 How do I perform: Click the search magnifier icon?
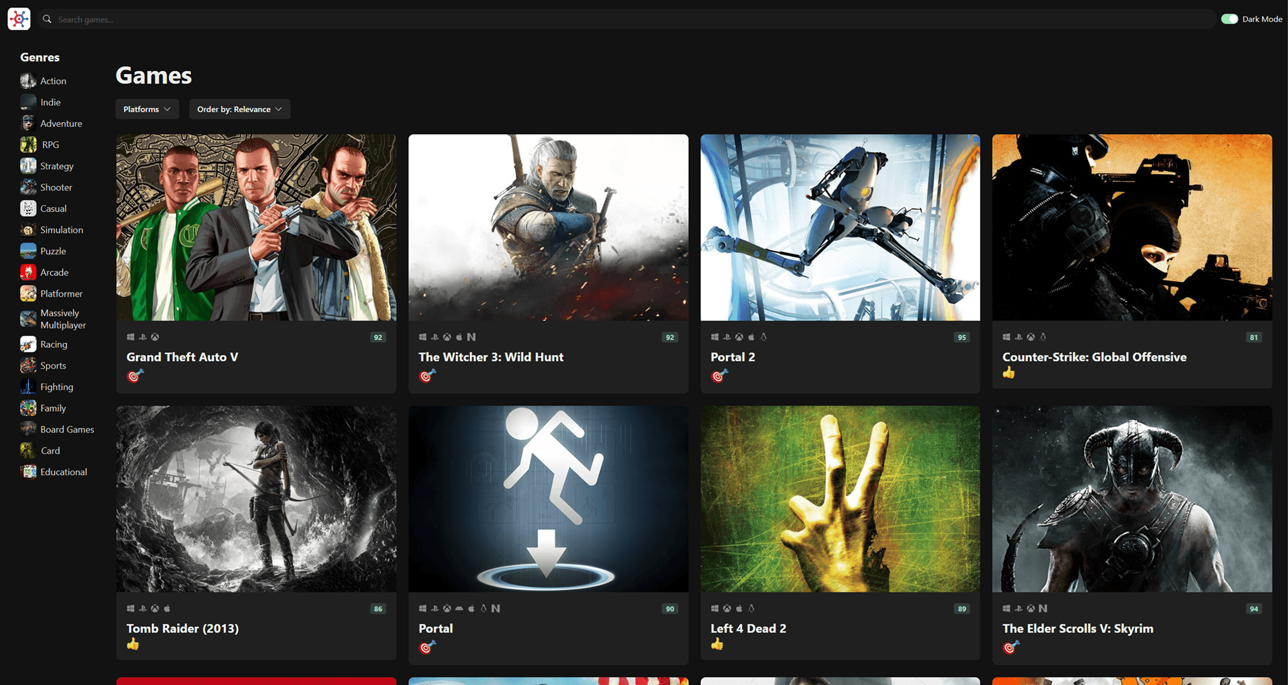pyautogui.click(x=47, y=19)
